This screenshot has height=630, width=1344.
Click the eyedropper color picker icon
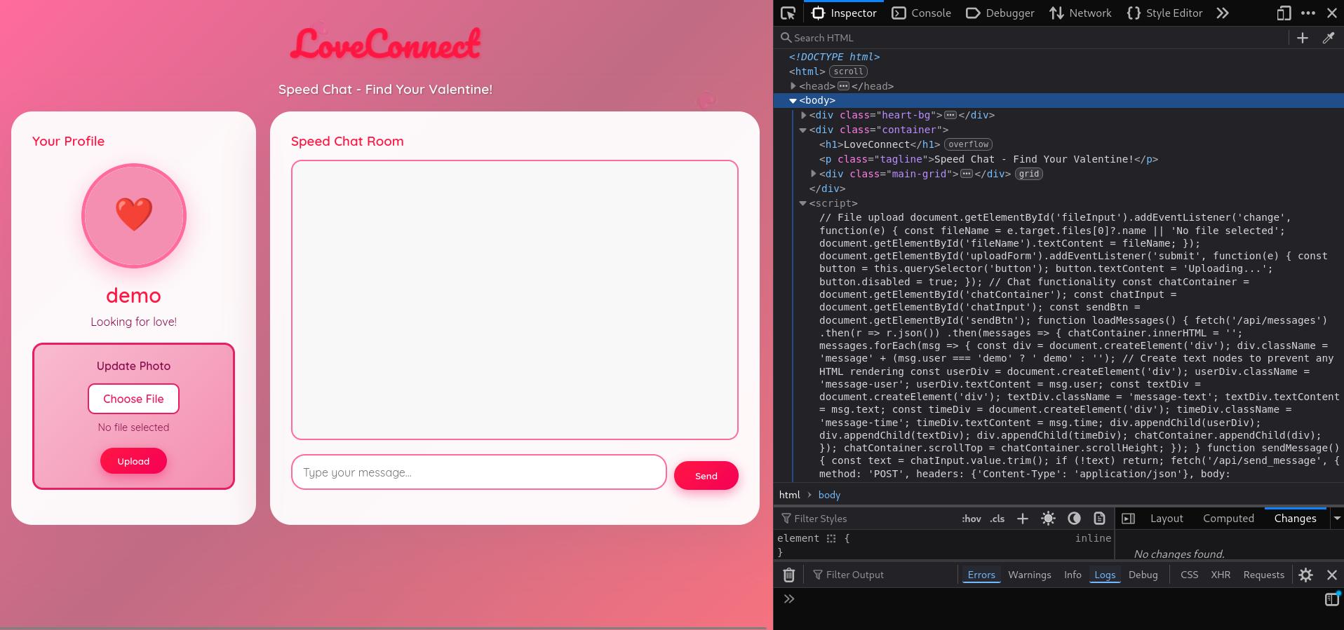[x=1328, y=39]
